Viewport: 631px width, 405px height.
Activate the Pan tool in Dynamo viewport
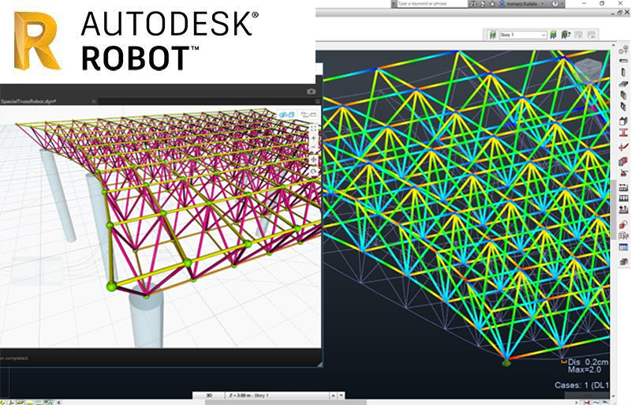(313, 159)
